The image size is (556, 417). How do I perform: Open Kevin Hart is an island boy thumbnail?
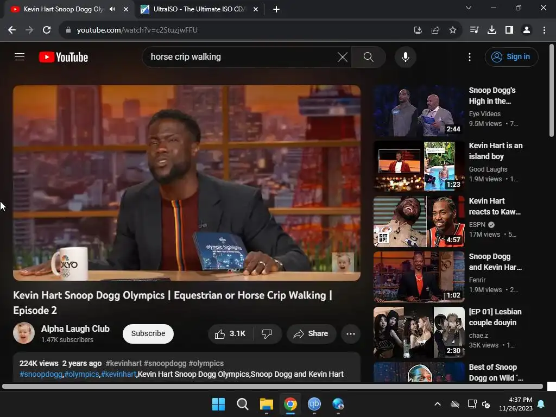419,166
